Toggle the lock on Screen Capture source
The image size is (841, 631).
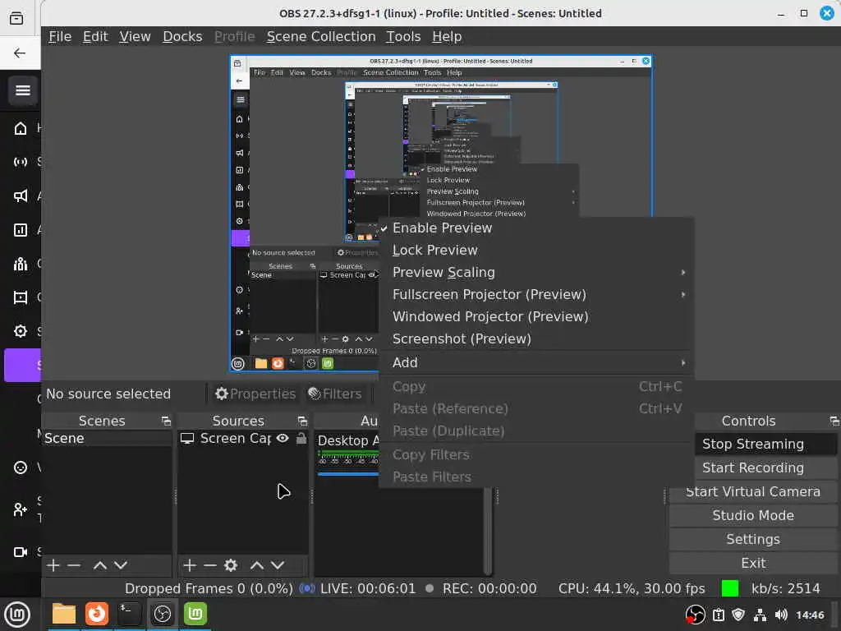[301, 439]
